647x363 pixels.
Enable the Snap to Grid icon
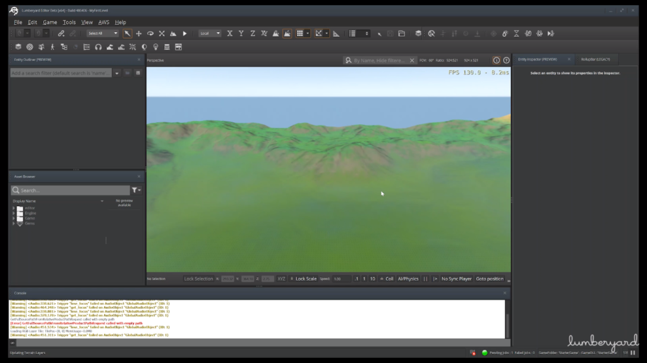click(300, 33)
